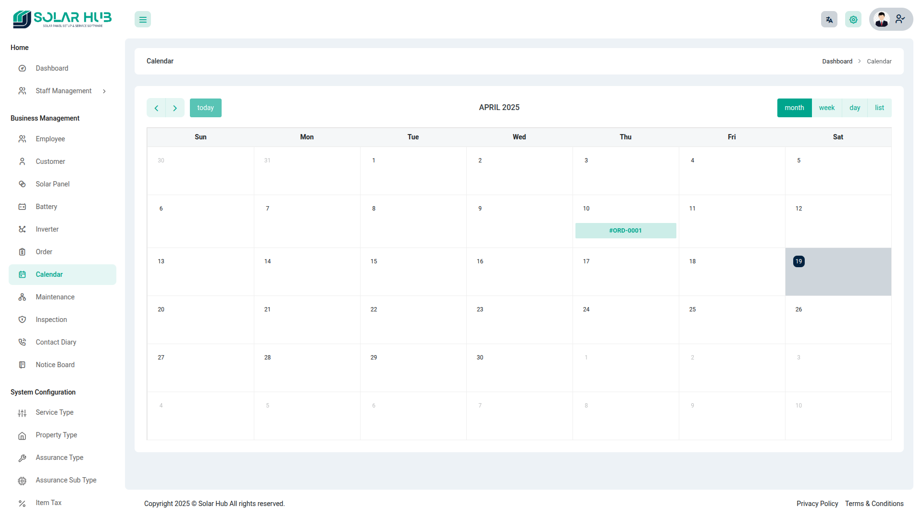Select April 19 highlighted day cell
This screenshot has width=923, height=519.
click(837, 272)
